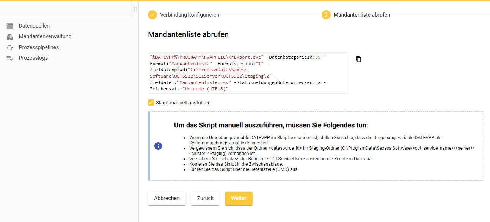The height and width of the screenshot is (222, 490).
Task: Open the Mandantenverwaltung menu entry
Action: tap(45, 37)
